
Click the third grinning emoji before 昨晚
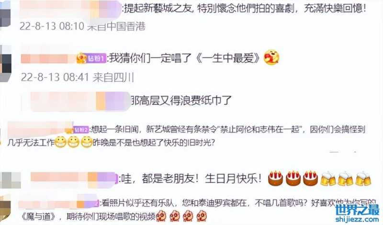[87, 142]
